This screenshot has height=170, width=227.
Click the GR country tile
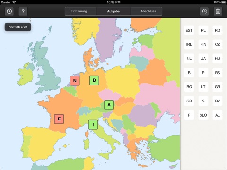(x=218, y=87)
